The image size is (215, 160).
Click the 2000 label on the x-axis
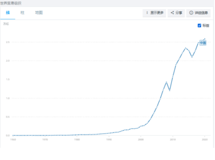tap(141, 140)
